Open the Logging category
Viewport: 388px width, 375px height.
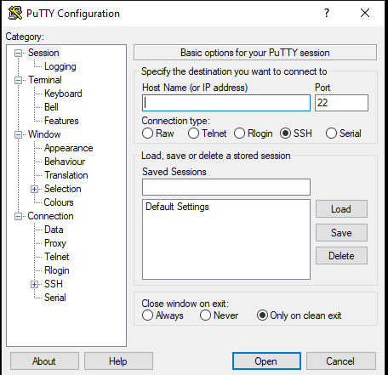pos(60,66)
